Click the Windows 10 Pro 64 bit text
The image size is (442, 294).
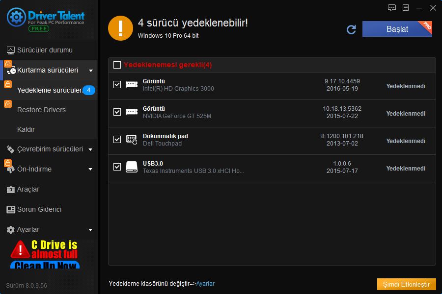pyautogui.click(x=168, y=36)
